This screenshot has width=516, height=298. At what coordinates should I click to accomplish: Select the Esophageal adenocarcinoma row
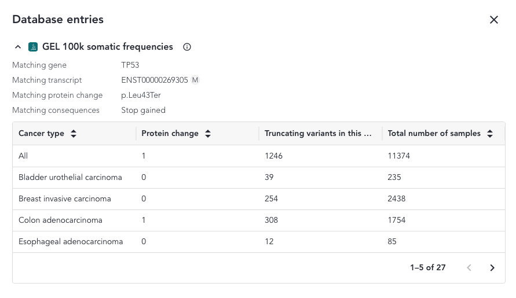click(x=71, y=242)
